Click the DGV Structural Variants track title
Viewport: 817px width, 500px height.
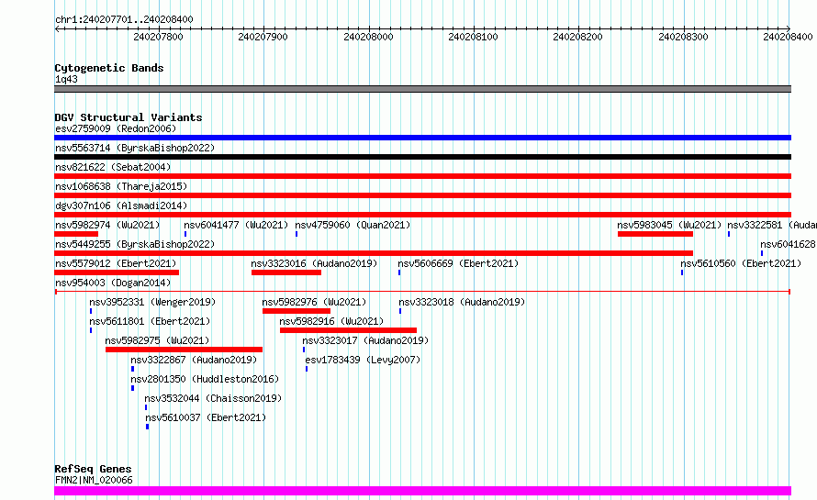coord(129,117)
